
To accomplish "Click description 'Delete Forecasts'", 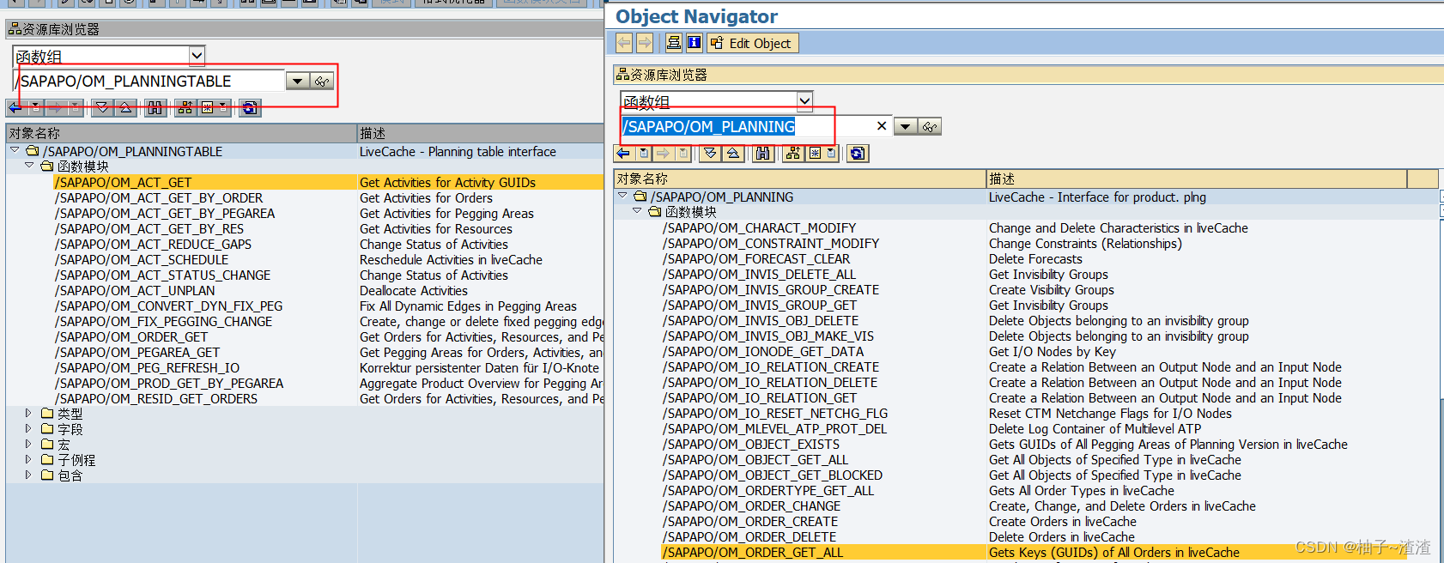I will click(x=1035, y=258).
